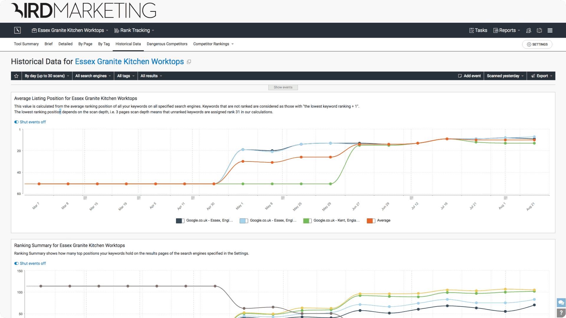Expand the All search engines dropdown
The image size is (566, 318).
(x=93, y=76)
